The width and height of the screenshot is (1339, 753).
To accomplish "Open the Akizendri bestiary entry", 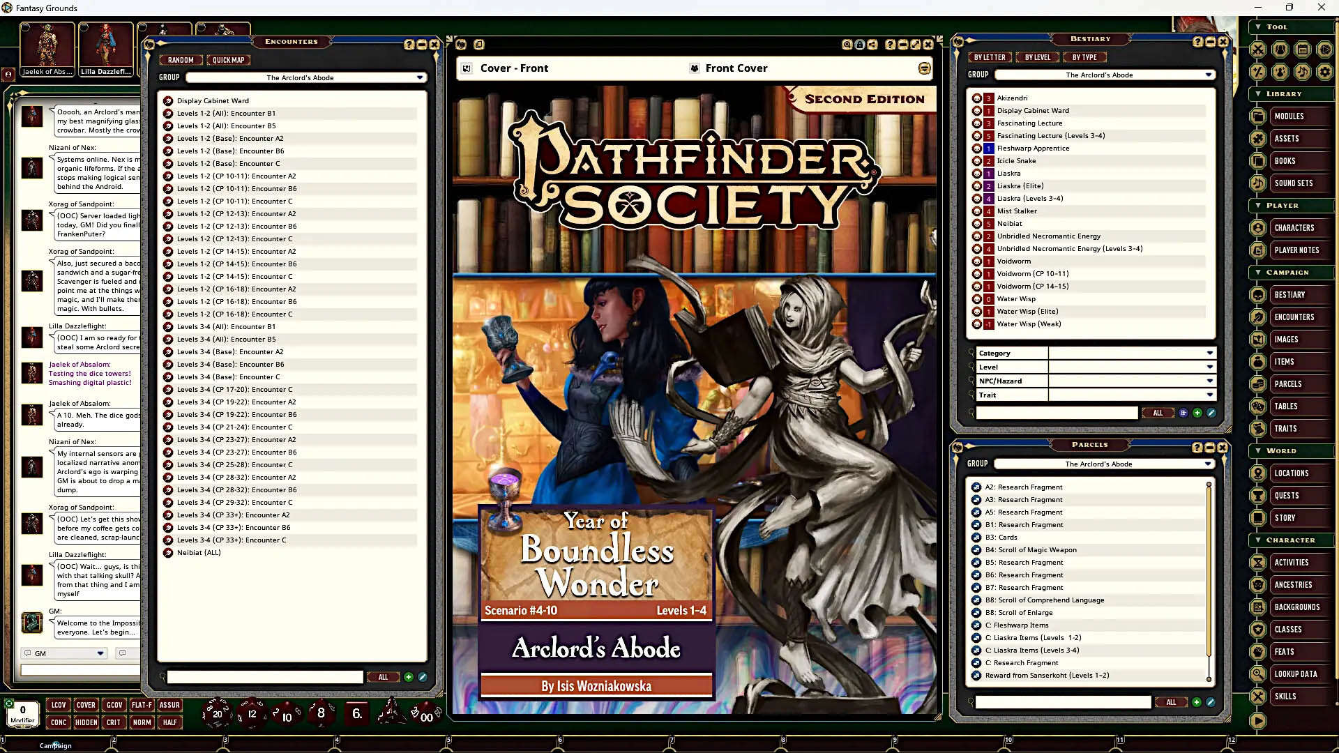I will point(1012,98).
